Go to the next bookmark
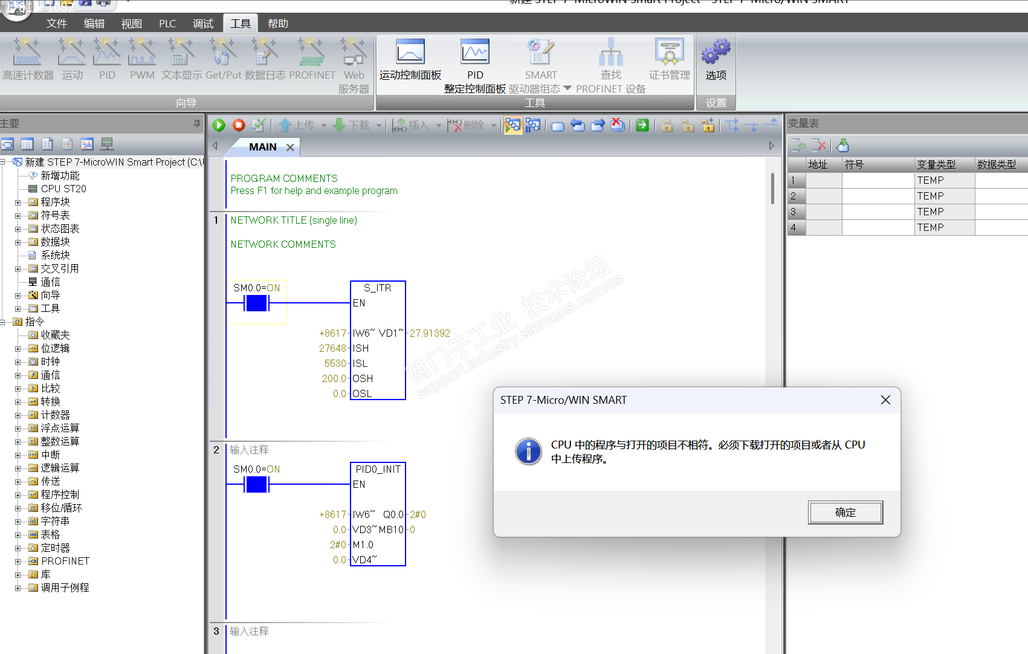This screenshot has height=654, width=1028. (x=598, y=125)
